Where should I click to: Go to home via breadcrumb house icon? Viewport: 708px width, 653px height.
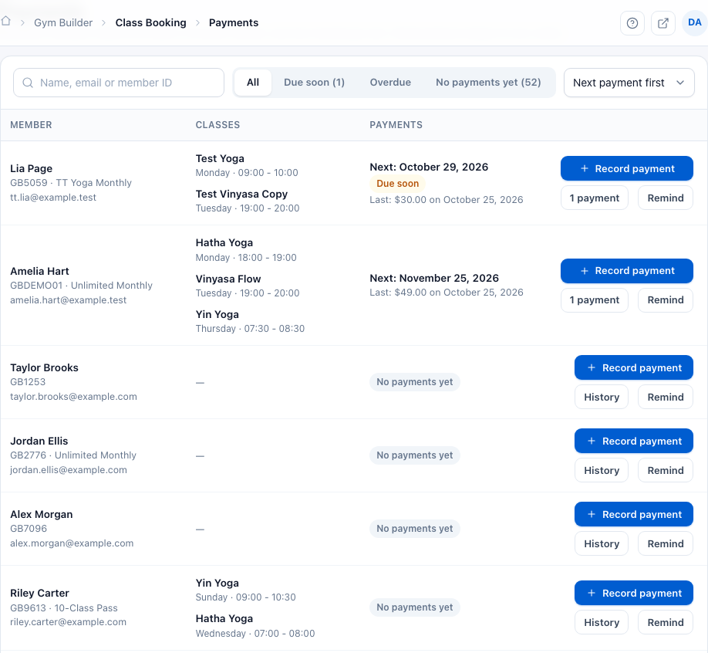tap(6, 22)
